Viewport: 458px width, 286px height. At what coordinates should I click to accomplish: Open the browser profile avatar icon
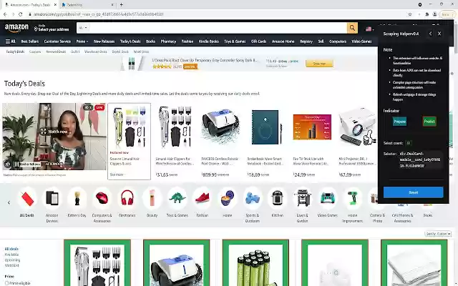(x=434, y=14)
